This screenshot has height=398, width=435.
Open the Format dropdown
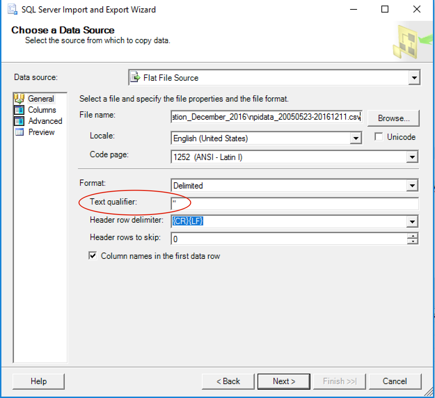[x=413, y=185]
